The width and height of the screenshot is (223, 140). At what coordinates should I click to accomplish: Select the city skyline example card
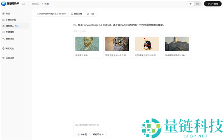[177, 47]
